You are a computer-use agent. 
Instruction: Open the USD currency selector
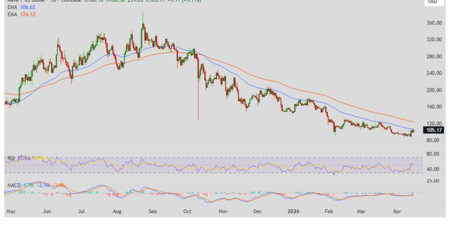(433, 2)
